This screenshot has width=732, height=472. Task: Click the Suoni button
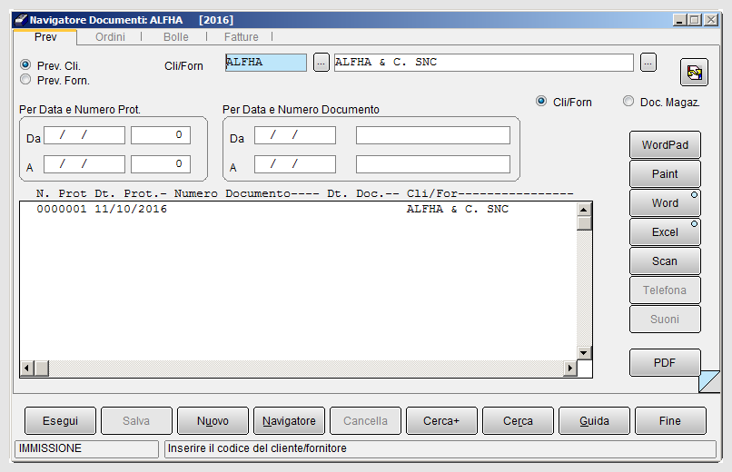pyautogui.click(x=665, y=319)
